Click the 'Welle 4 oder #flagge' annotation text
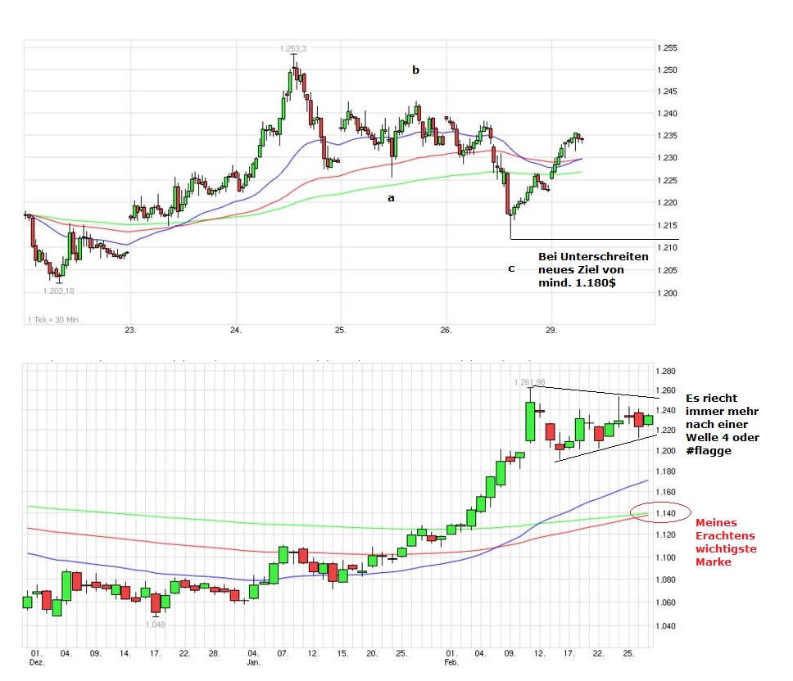The height and width of the screenshot is (681, 793). 723,426
